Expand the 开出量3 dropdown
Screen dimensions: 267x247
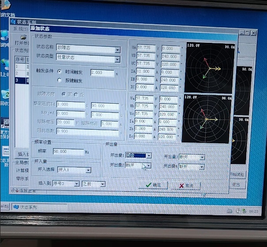(202, 157)
